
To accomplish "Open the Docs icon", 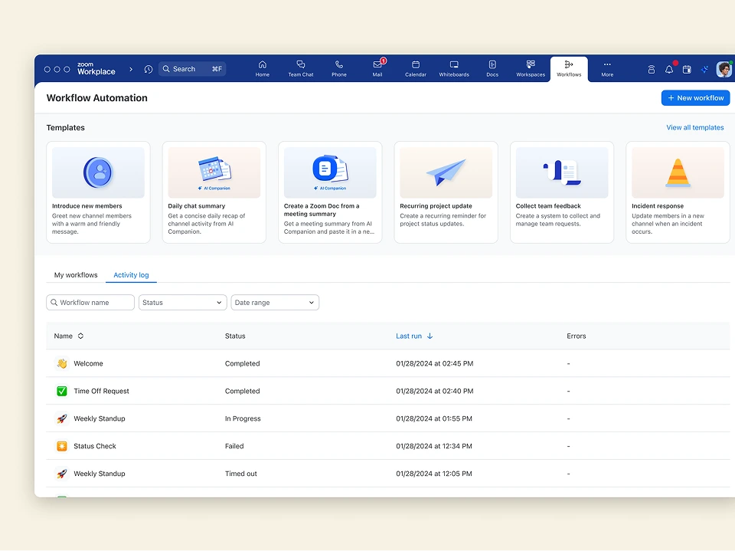I will (x=492, y=68).
